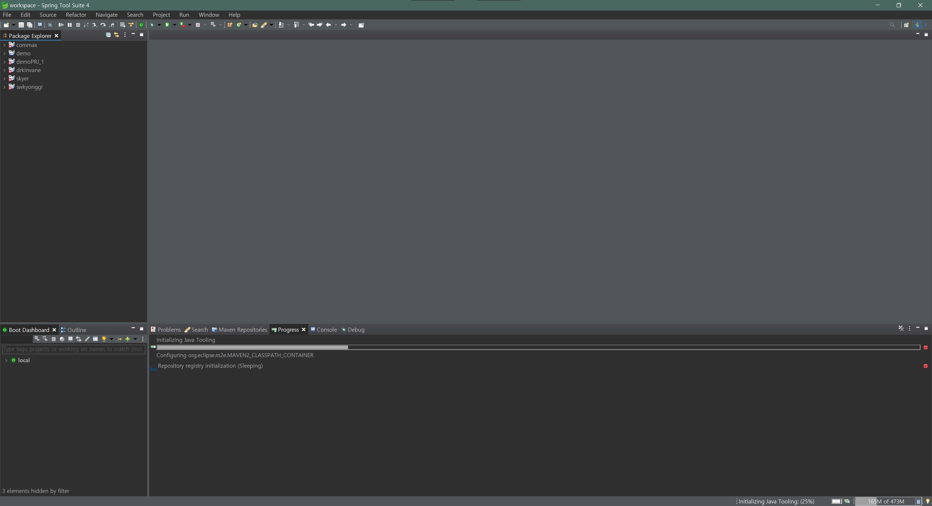Select the swkyonggi project
932x506 pixels.
tap(29, 87)
